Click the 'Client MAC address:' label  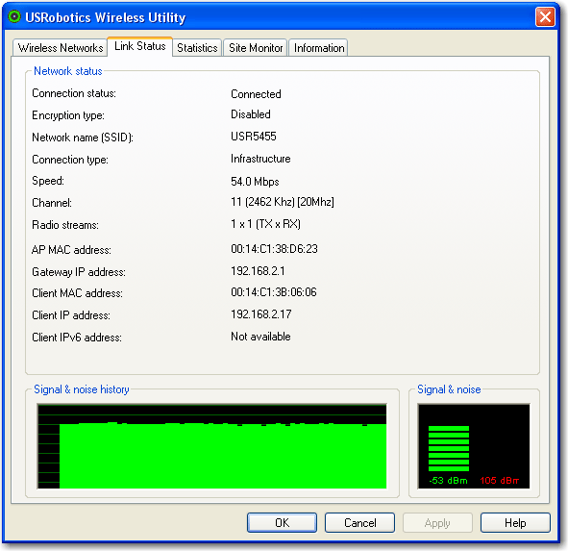tap(77, 293)
